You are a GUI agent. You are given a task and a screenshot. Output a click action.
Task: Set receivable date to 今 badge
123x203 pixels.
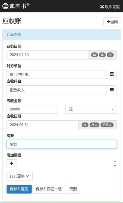[85, 125]
